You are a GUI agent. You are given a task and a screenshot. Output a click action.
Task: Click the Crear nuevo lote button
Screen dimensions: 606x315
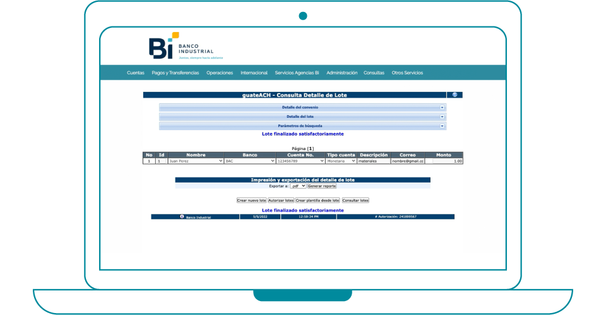pyautogui.click(x=251, y=200)
